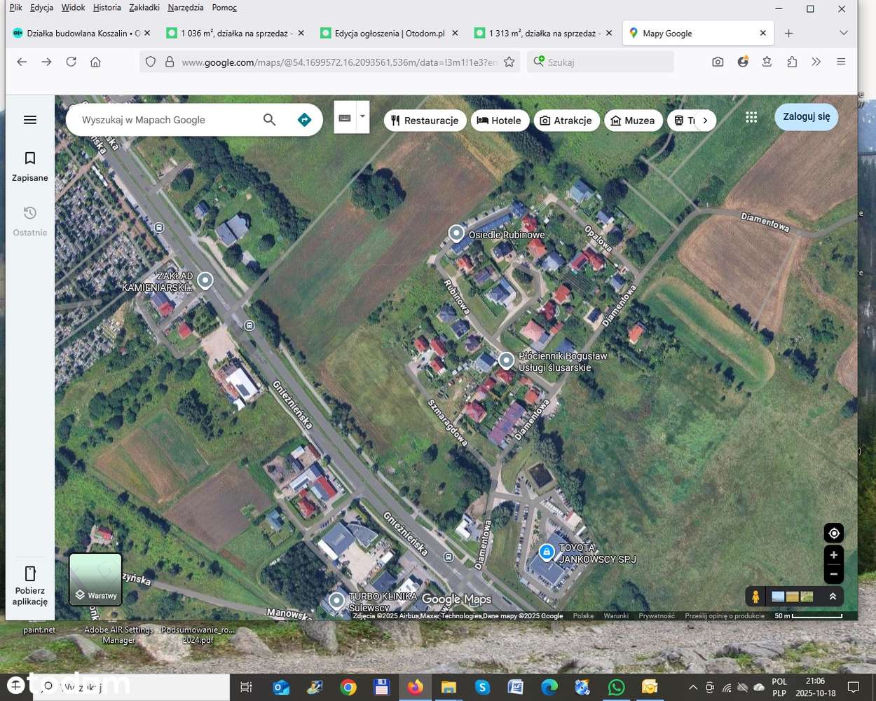Click Płóciennik Bogusław map pin
Image resolution: width=876 pixels, height=701 pixels.
coord(506,360)
